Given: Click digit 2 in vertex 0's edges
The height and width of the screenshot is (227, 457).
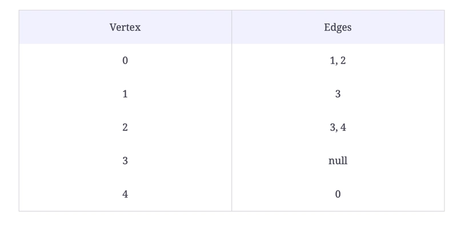Looking at the screenshot, I should point(343,61).
